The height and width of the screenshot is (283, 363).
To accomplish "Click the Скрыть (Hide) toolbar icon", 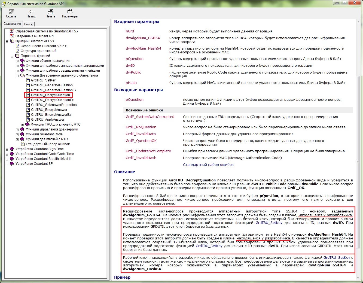I will tap(11, 11).
